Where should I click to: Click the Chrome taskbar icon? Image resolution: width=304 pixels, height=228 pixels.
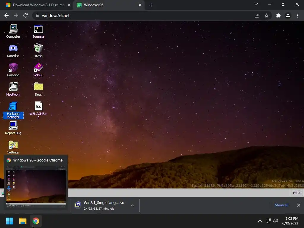tap(36, 221)
